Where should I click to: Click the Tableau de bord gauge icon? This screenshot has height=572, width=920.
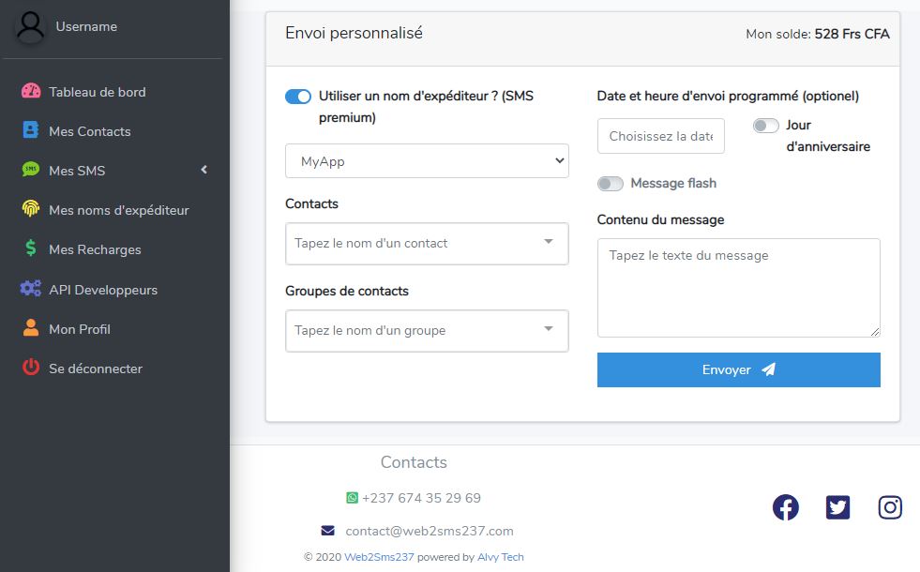click(x=31, y=91)
